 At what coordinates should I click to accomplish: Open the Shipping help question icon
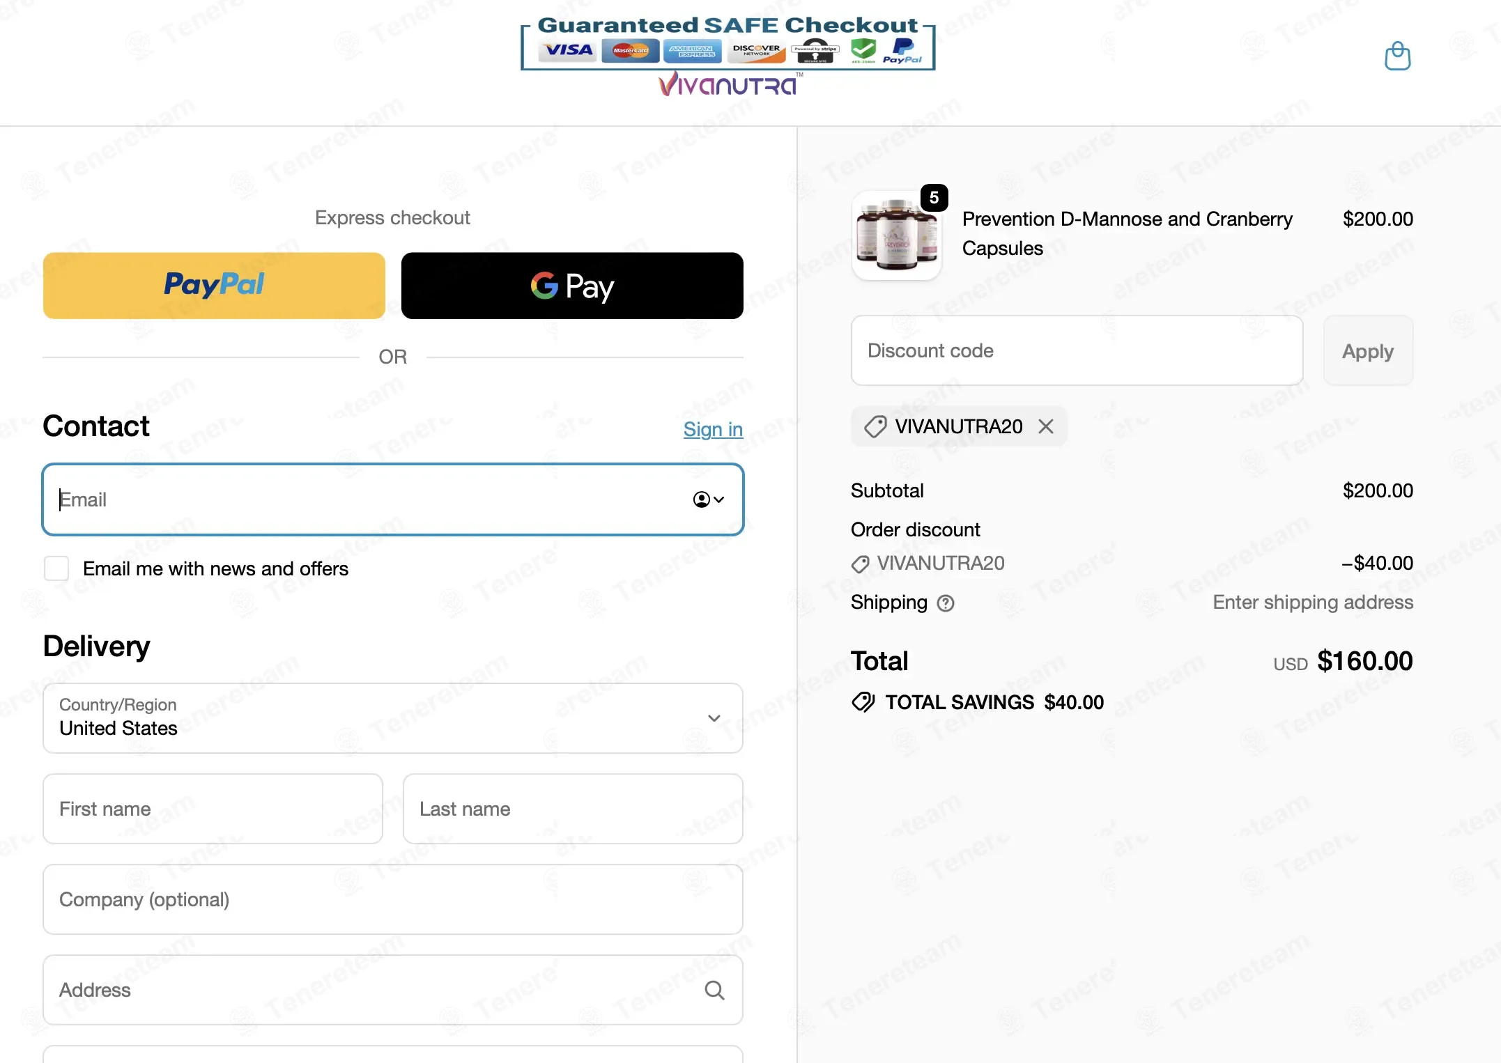tap(946, 603)
